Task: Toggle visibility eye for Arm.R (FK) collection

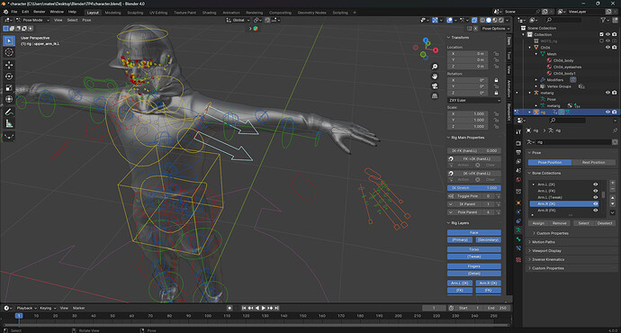Action: 595,211
